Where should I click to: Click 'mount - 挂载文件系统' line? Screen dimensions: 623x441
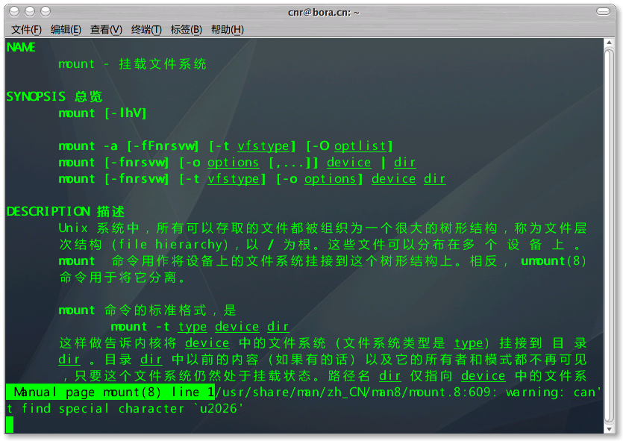pyautogui.click(x=132, y=64)
